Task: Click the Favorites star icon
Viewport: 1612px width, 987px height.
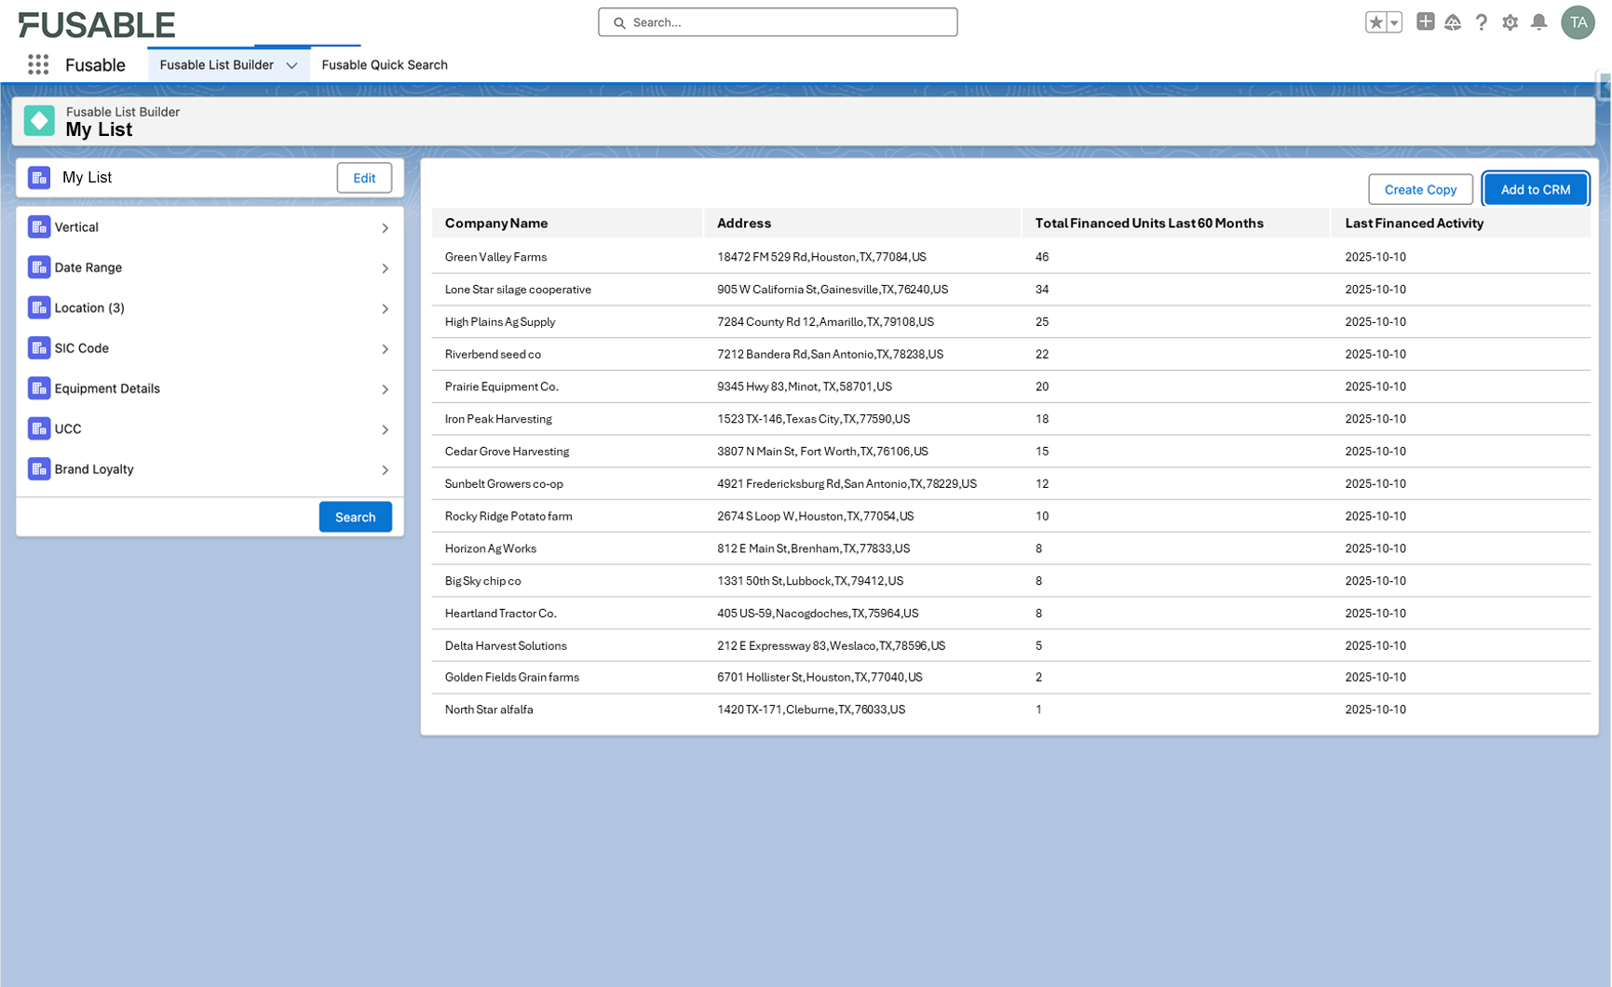Action: click(x=1375, y=22)
